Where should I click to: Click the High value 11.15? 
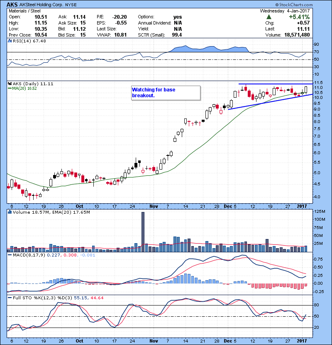coord(41,23)
